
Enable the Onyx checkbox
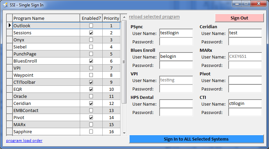pos(91,40)
